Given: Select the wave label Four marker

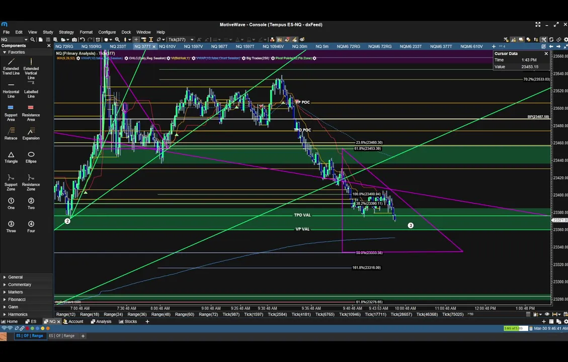Looking at the screenshot, I should (x=31, y=227).
